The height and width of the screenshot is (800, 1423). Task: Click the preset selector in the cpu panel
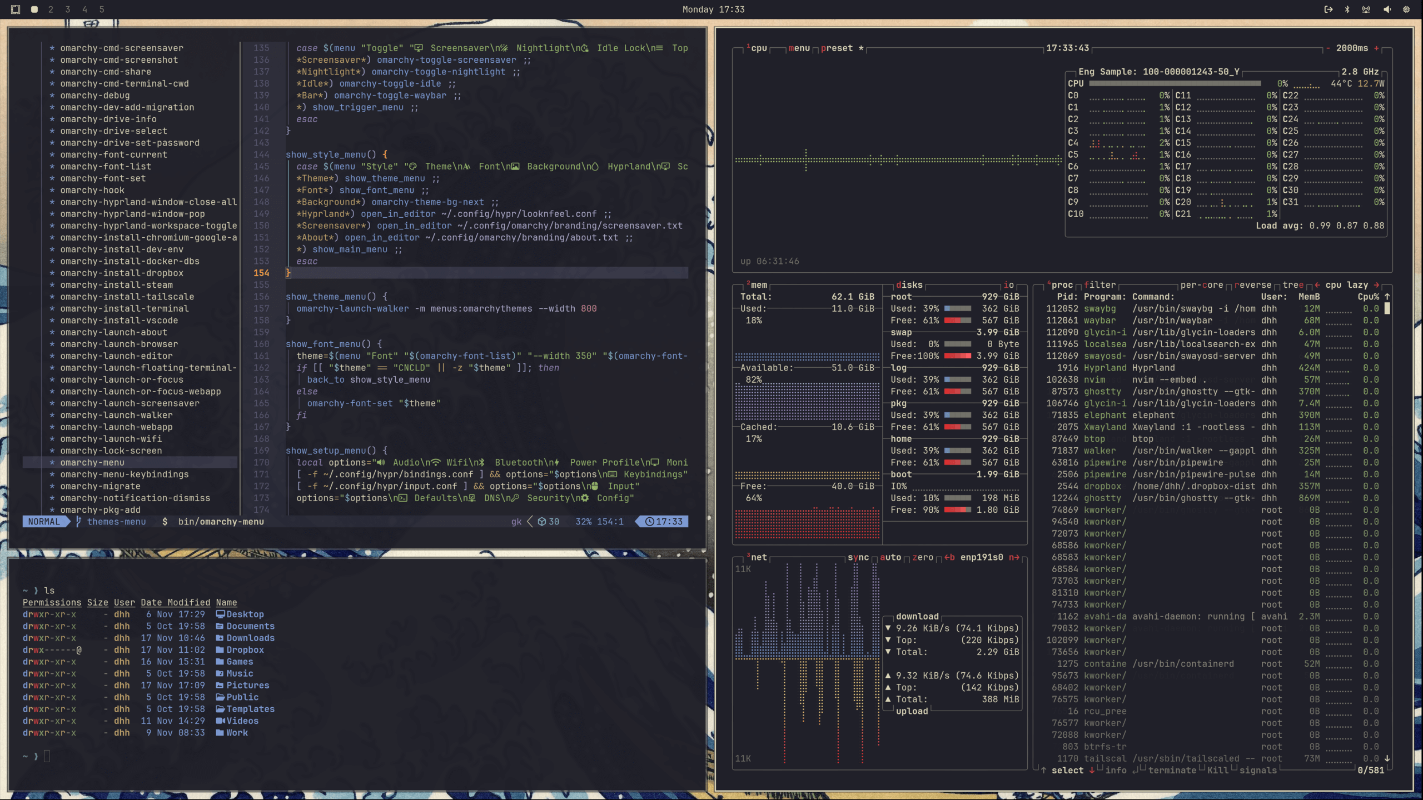pos(837,48)
